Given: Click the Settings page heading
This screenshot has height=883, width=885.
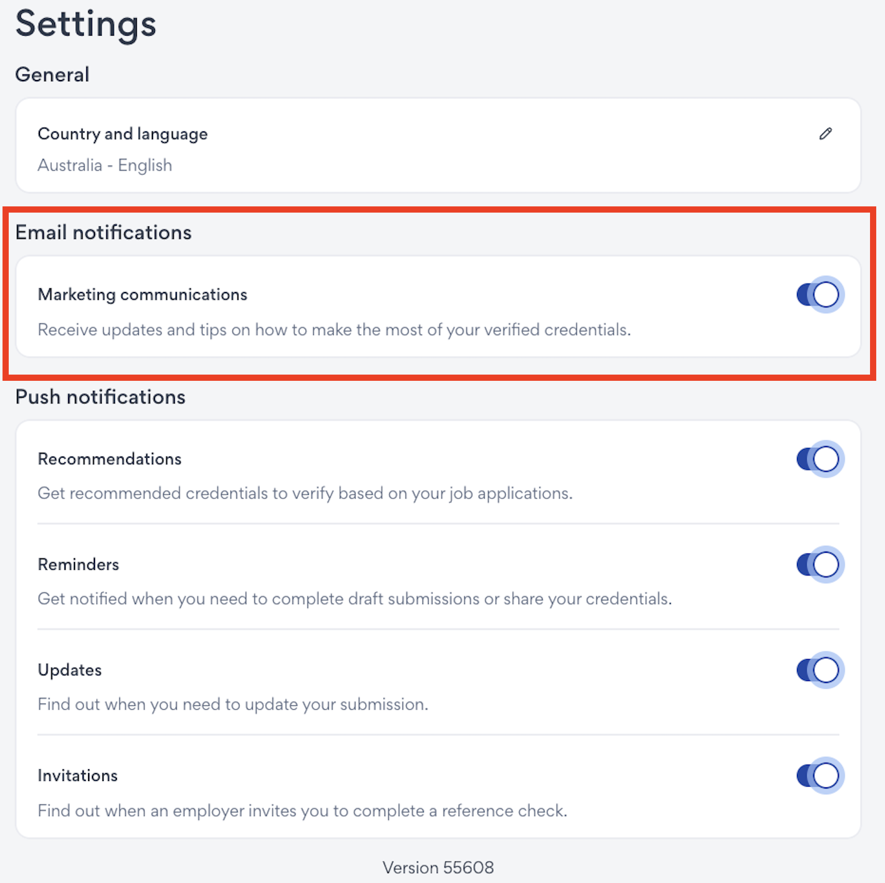Looking at the screenshot, I should 86,24.
